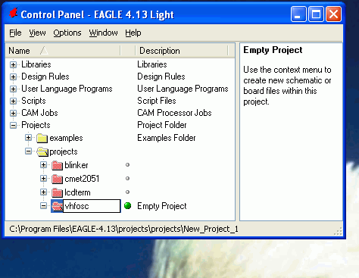
Task: Open the View menu
Action: click(37, 33)
